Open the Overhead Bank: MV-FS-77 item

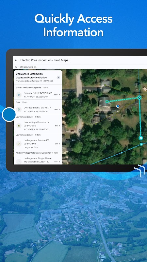38,109
